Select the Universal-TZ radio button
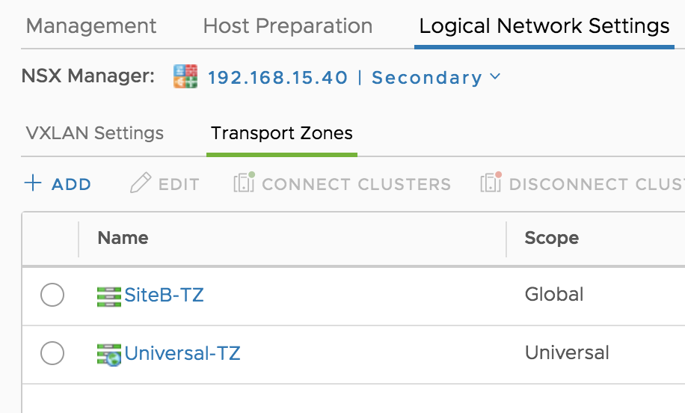 coord(52,352)
